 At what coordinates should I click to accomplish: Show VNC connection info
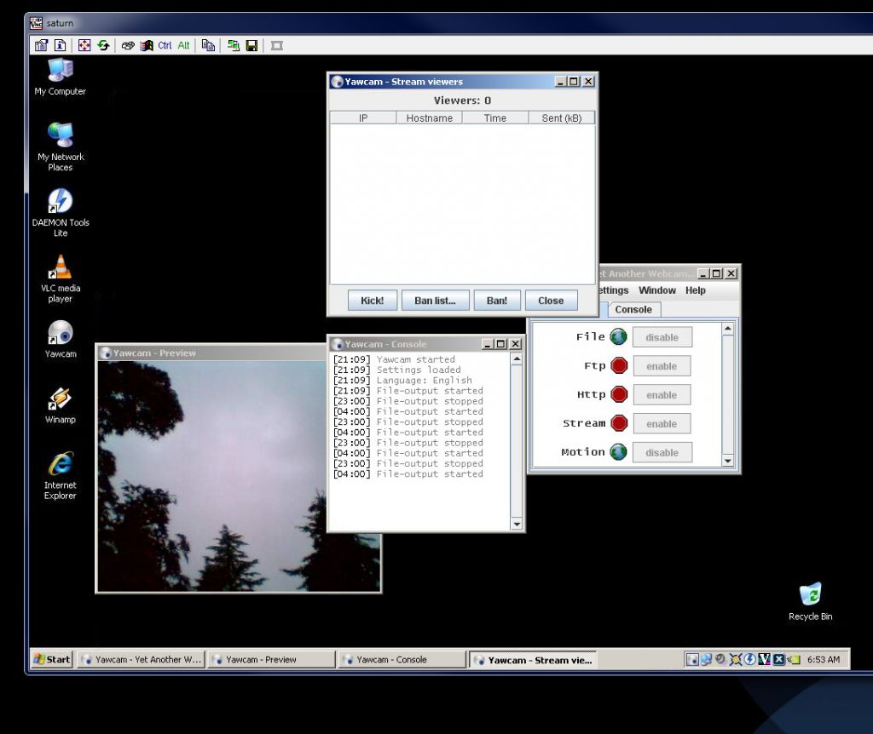tap(60, 46)
